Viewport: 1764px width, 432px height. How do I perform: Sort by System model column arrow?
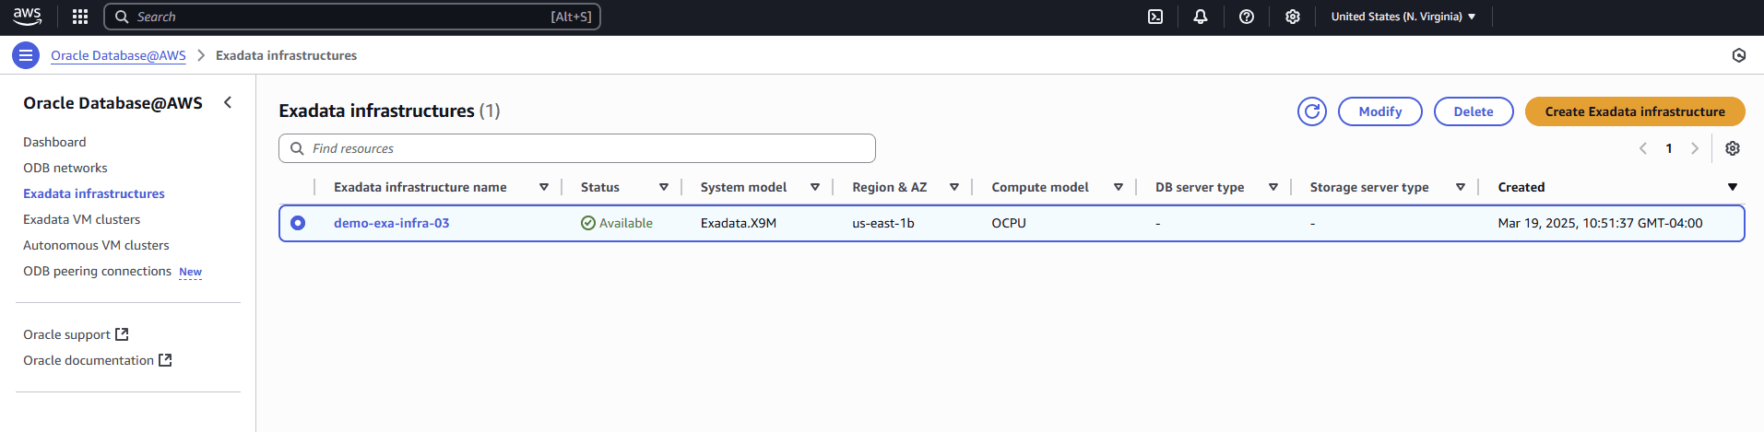coord(815,187)
